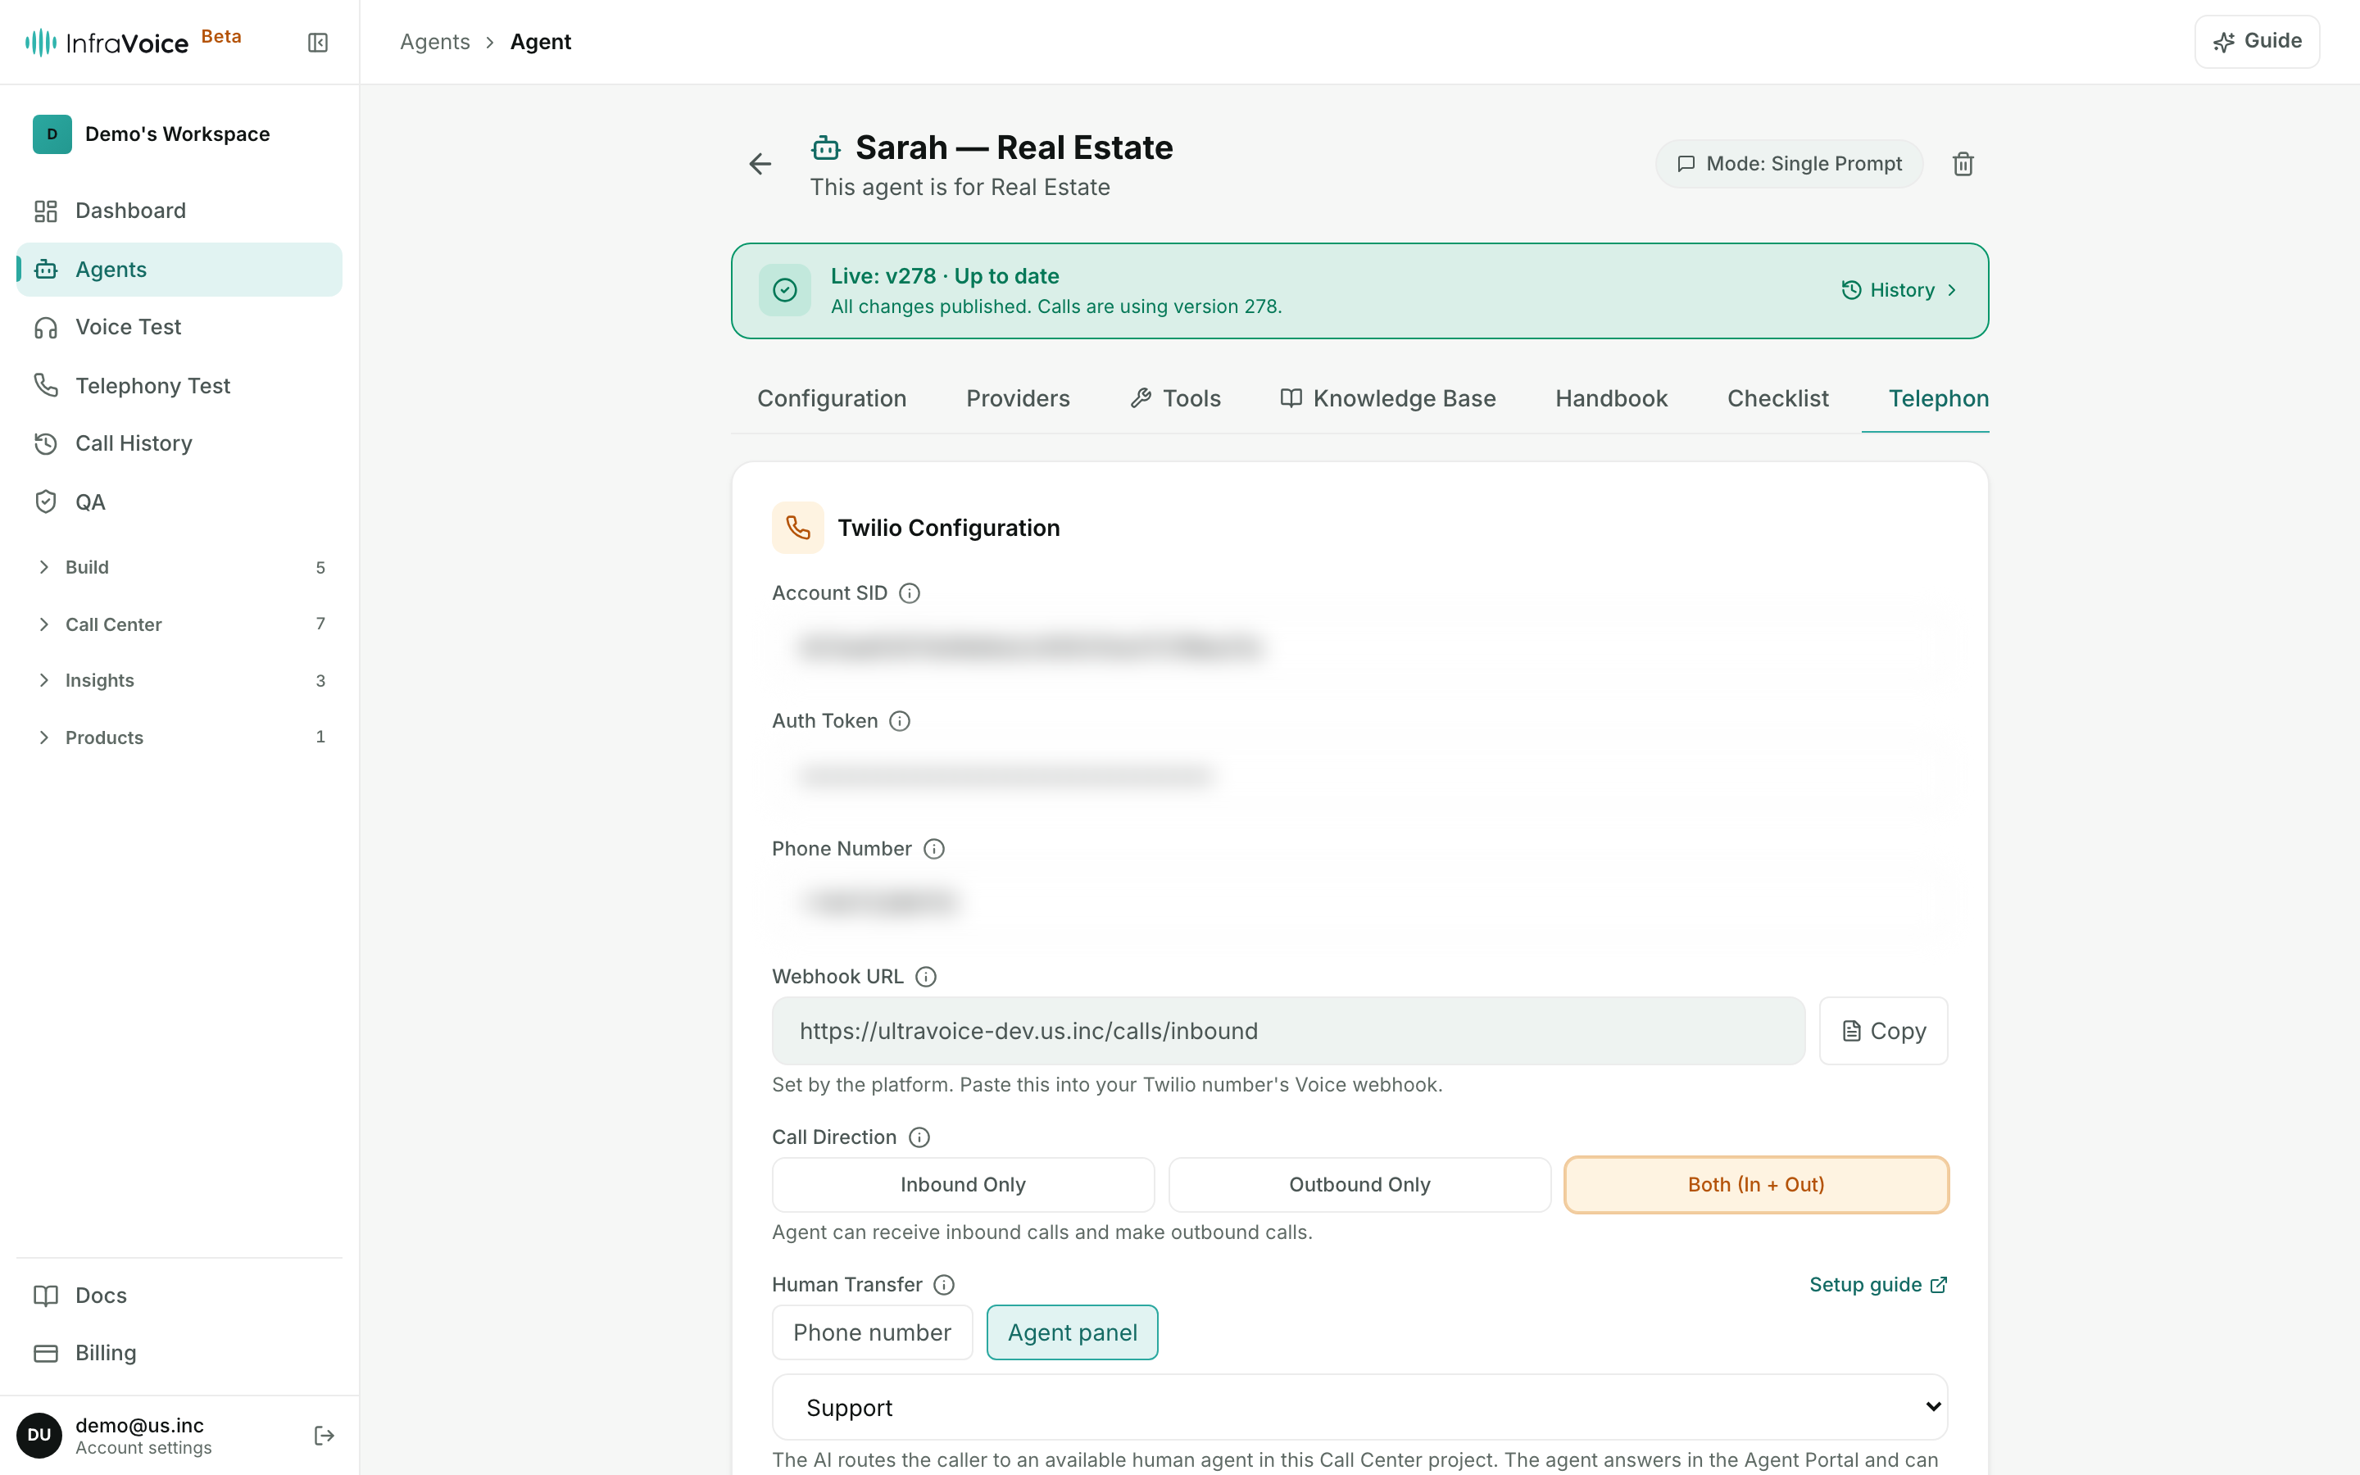
Task: Choose Agent panel human transfer
Action: coord(1072,1332)
